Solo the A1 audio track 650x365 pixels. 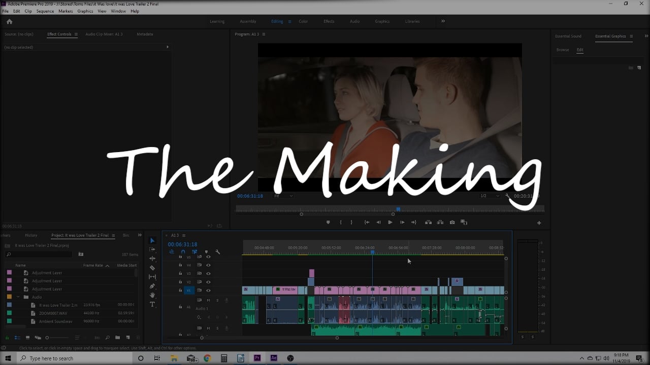217,300
